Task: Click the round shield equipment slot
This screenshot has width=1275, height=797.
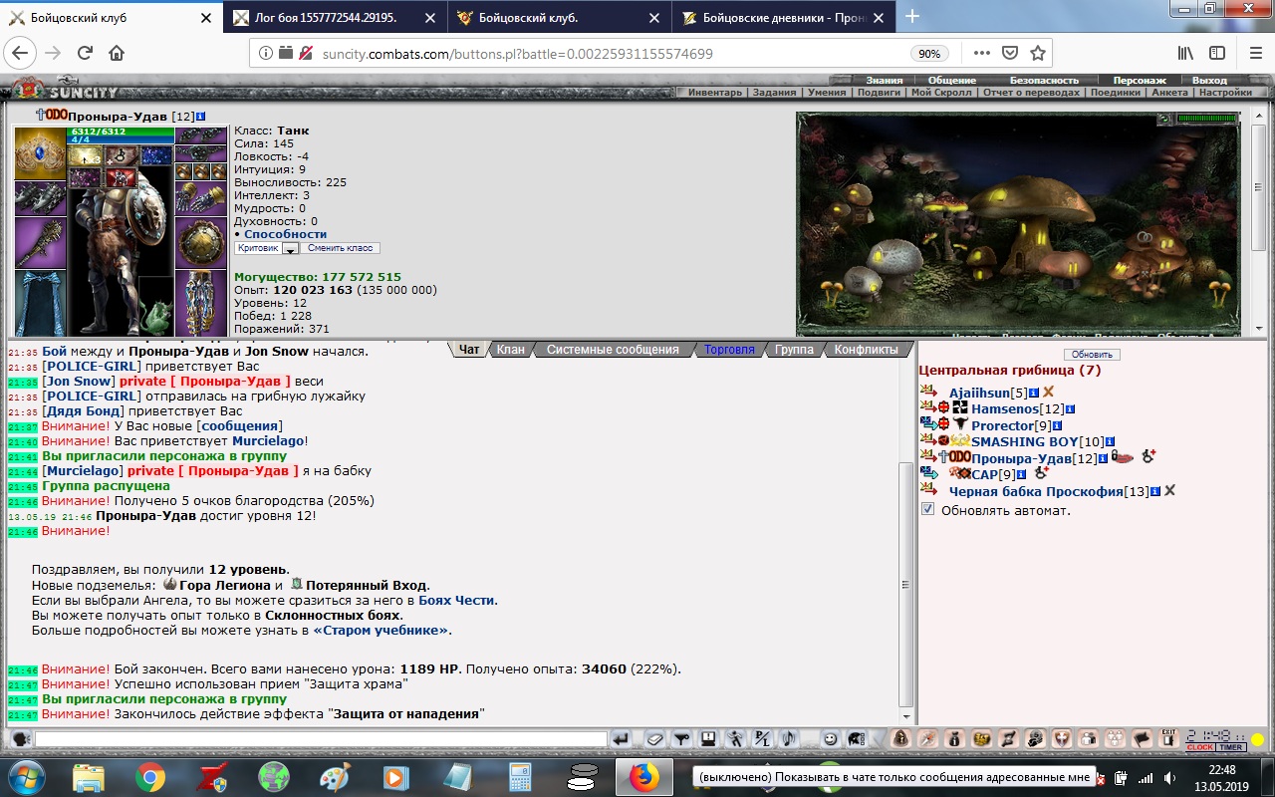Action: pyautogui.click(x=201, y=242)
